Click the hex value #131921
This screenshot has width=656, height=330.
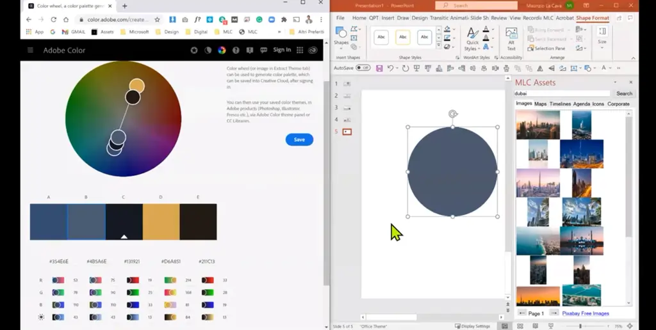132,262
